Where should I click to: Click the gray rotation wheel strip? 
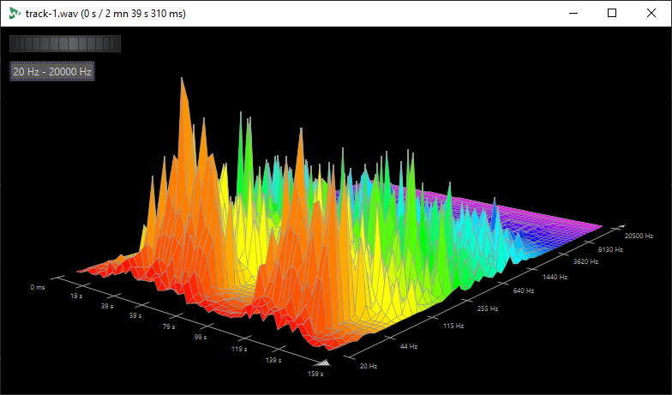pos(65,44)
